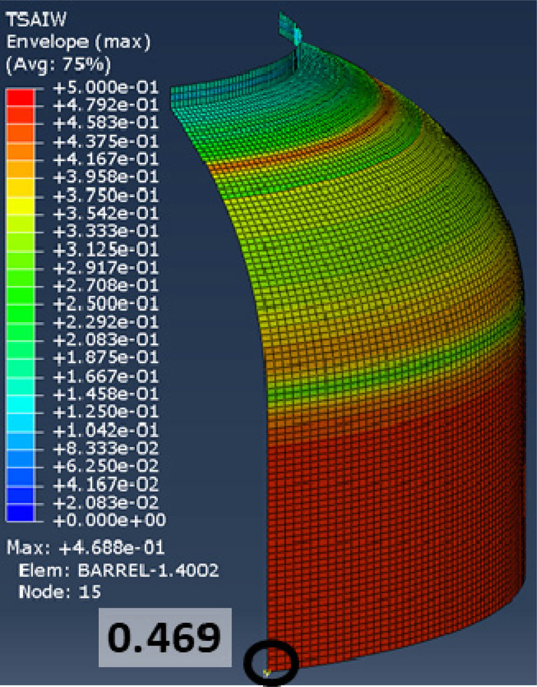Click the TSAIW legend title
Image resolution: width=537 pixels, height=687 pixels.
pyautogui.click(x=36, y=19)
